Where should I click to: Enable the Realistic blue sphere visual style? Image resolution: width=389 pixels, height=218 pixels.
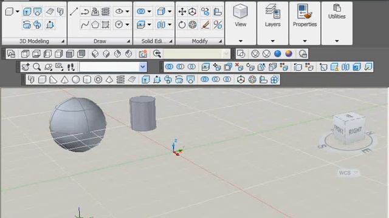tap(278, 54)
